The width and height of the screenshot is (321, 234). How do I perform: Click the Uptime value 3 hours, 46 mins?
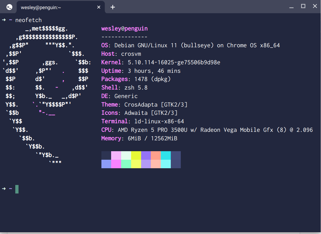pos(154,71)
